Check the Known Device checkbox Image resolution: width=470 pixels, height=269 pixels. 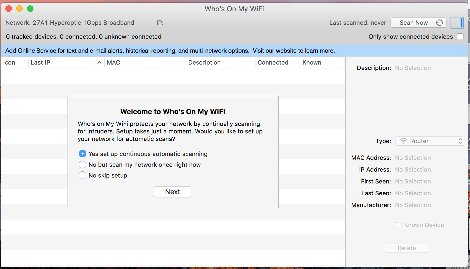coord(398,225)
